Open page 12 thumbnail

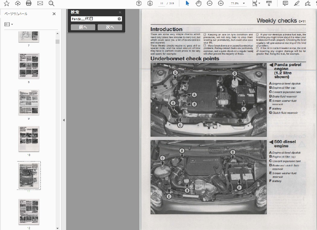(29, 212)
